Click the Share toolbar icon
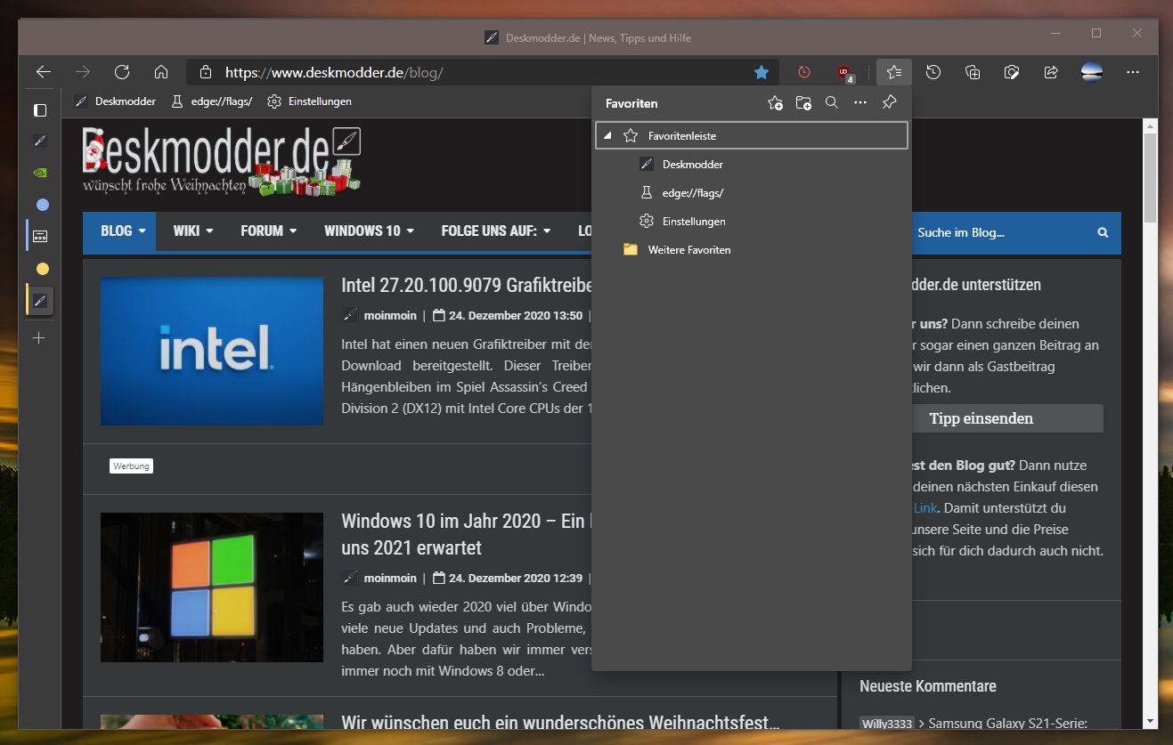This screenshot has width=1173, height=745. click(x=1051, y=72)
